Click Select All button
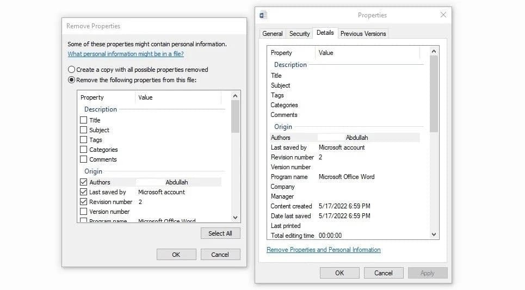Image resolution: width=525 pixels, height=290 pixels. pos(220,233)
